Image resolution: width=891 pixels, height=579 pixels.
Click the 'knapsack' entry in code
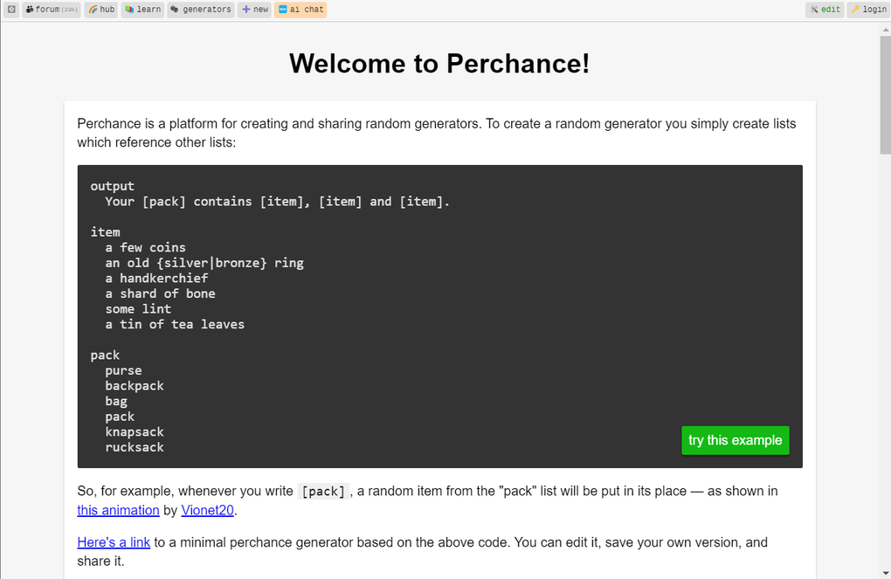[x=135, y=431]
